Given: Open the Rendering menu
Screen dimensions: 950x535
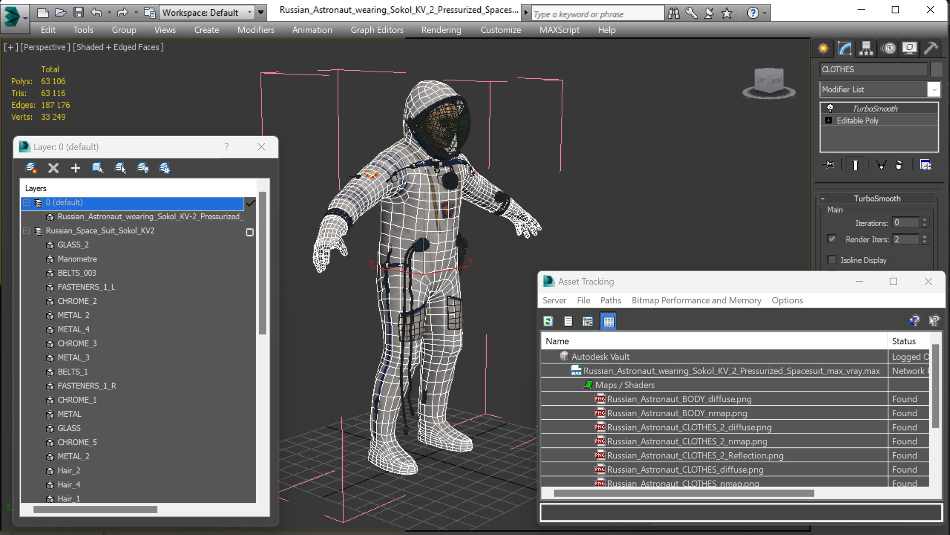Looking at the screenshot, I should point(441,30).
